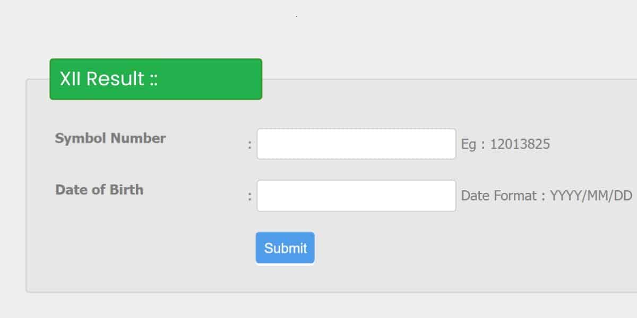Click the 'Eg' text beside the symbol field
Viewport: 637px width, 318px height.
tap(469, 144)
